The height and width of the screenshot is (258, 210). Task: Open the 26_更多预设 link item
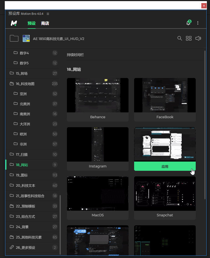[x=32, y=247]
